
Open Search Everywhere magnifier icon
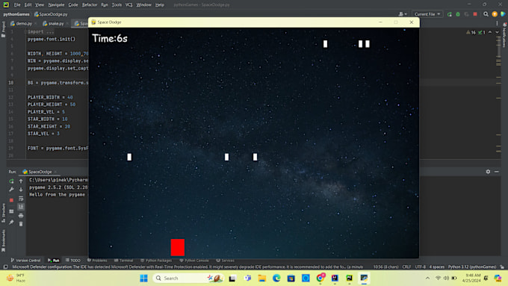click(486, 14)
